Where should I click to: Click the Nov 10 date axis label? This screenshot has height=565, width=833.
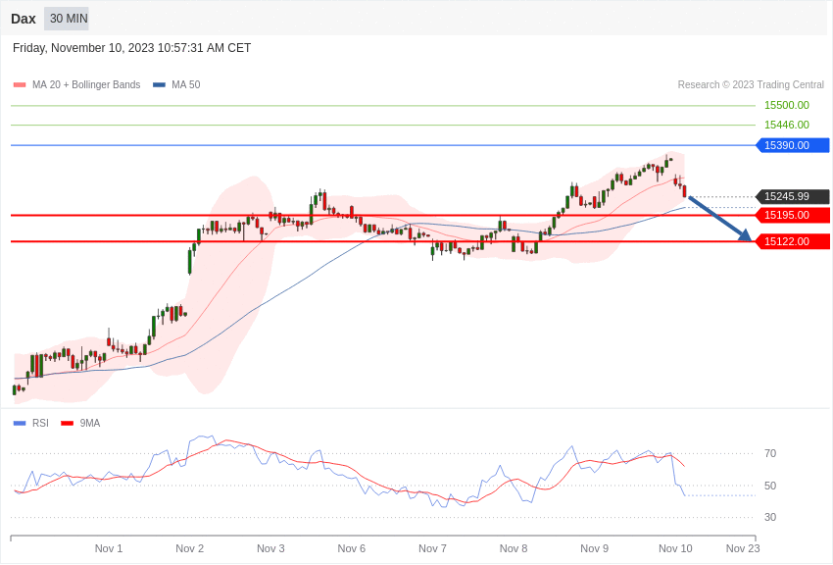pyautogui.click(x=675, y=548)
